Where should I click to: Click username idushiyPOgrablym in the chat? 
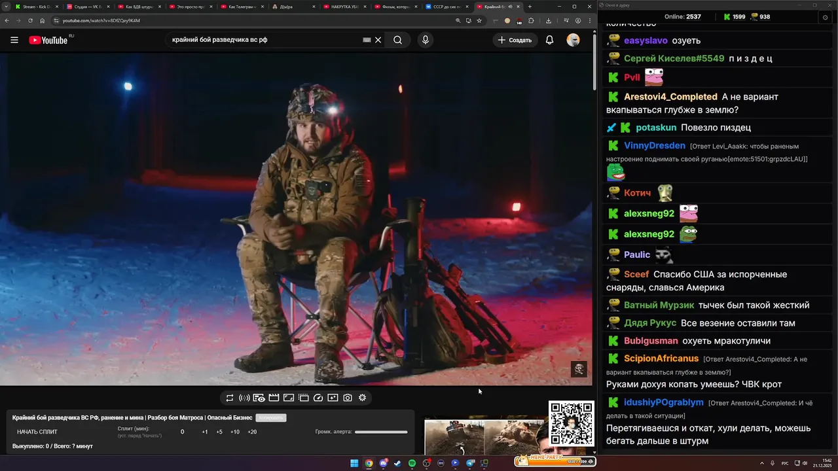tap(664, 402)
